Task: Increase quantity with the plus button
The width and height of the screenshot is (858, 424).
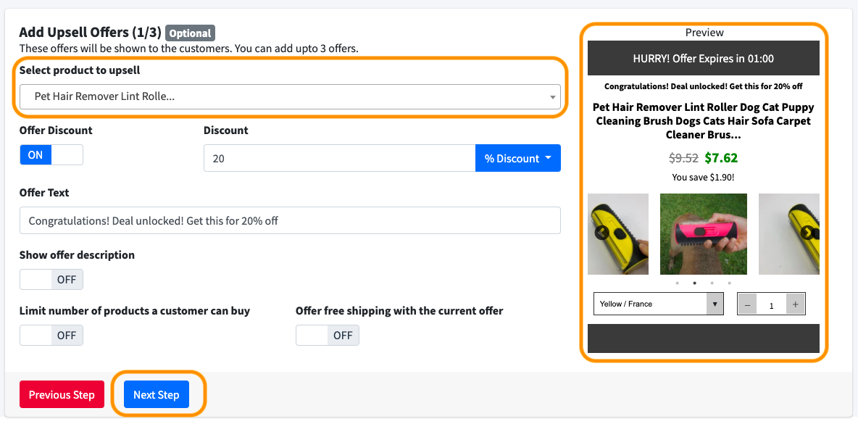Action: click(795, 304)
